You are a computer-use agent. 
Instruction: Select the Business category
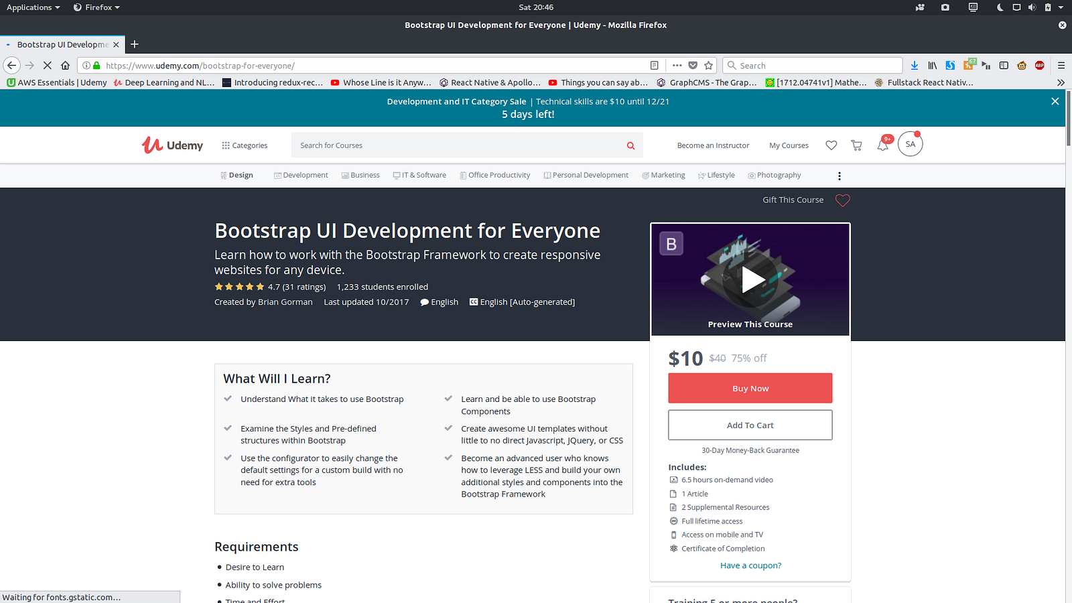coord(360,176)
